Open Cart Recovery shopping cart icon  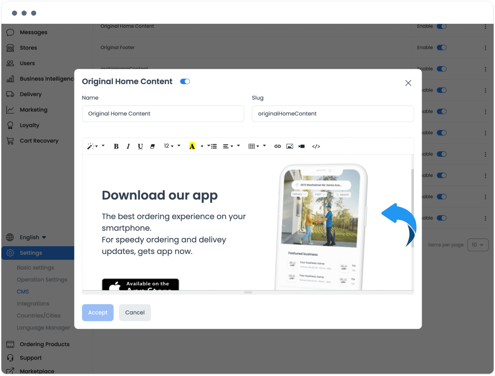(10, 140)
